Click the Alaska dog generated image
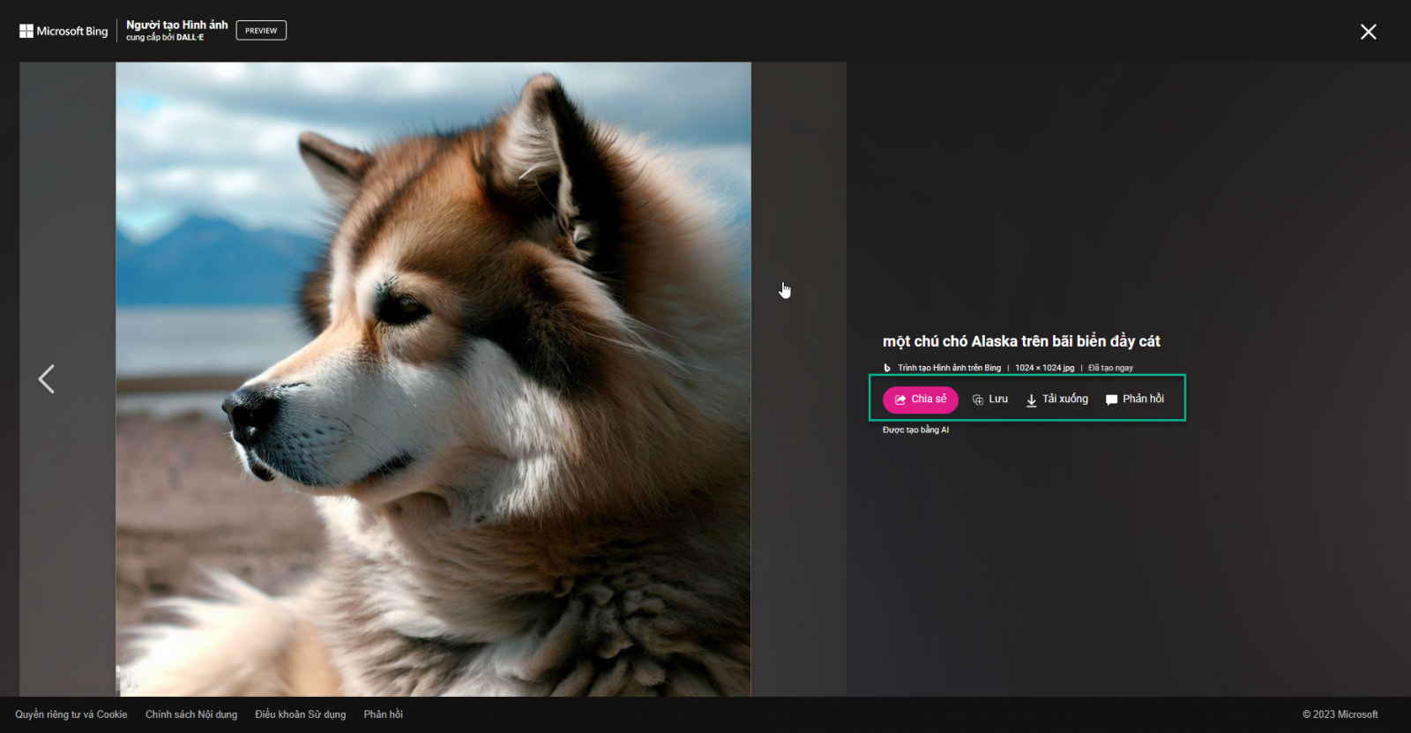Image resolution: width=1411 pixels, height=733 pixels. [433, 379]
